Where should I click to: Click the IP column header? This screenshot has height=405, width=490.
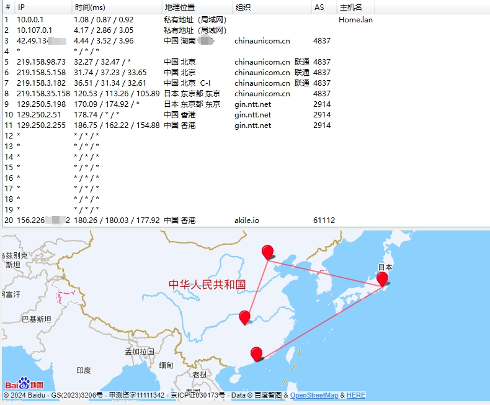click(43, 7)
